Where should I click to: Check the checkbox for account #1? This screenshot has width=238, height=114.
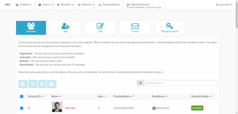coord(22,108)
